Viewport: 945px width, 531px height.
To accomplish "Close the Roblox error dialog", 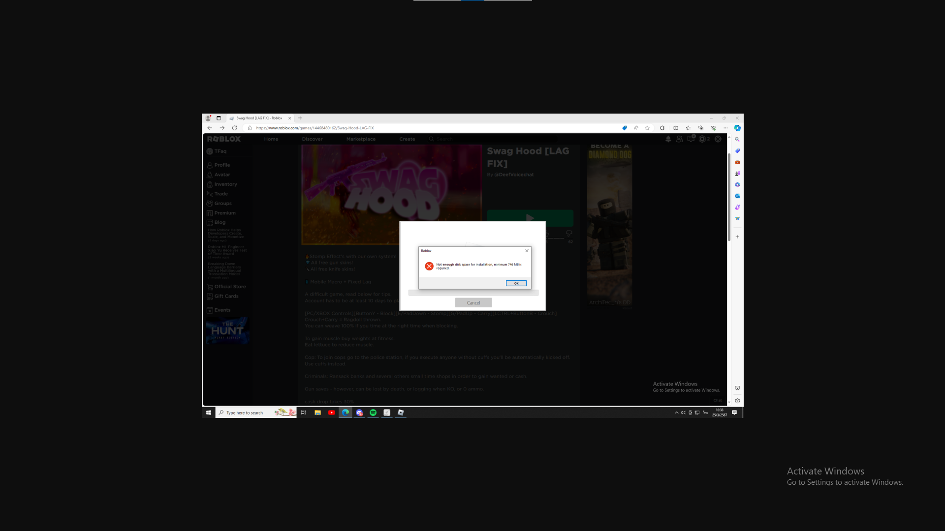I will click(527, 251).
